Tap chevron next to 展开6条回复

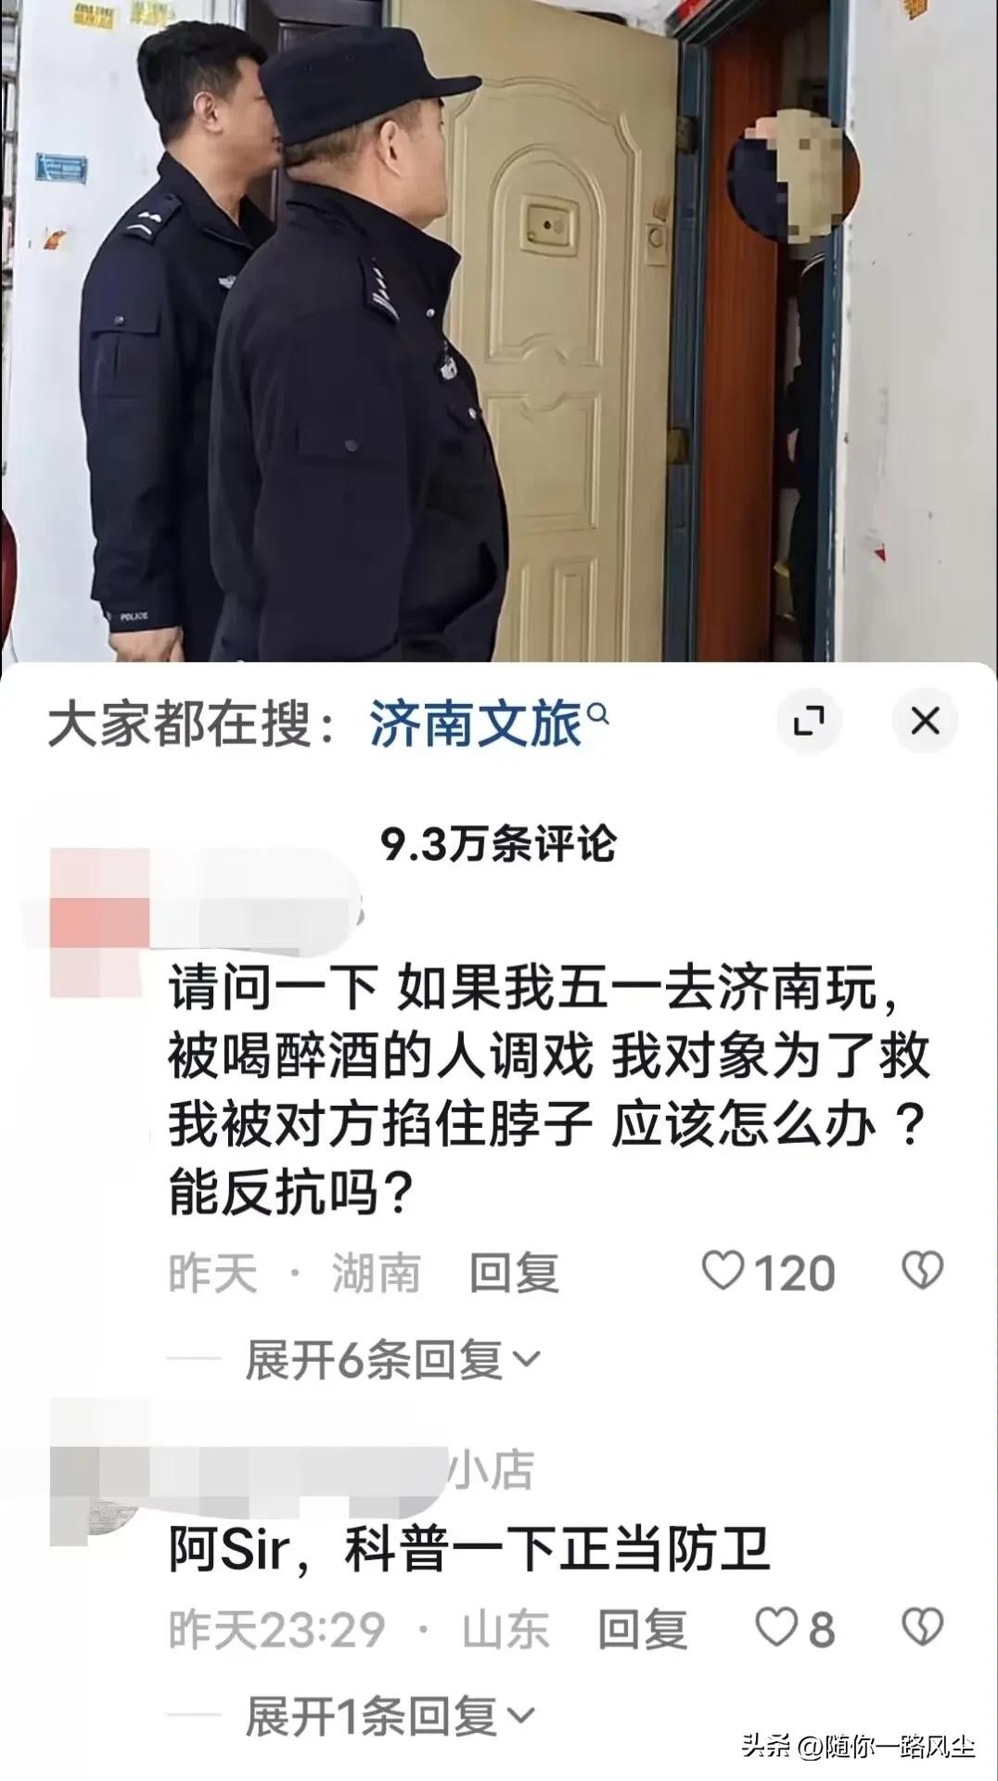point(527,1361)
